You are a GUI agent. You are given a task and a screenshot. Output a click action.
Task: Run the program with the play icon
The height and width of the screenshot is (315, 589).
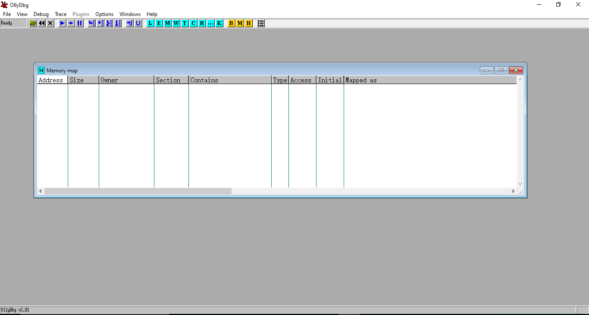tap(63, 23)
